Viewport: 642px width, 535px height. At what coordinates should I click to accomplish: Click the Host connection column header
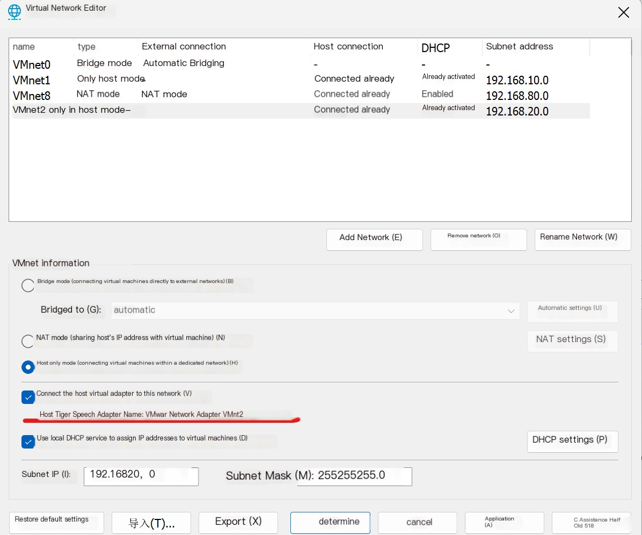[x=364, y=47]
